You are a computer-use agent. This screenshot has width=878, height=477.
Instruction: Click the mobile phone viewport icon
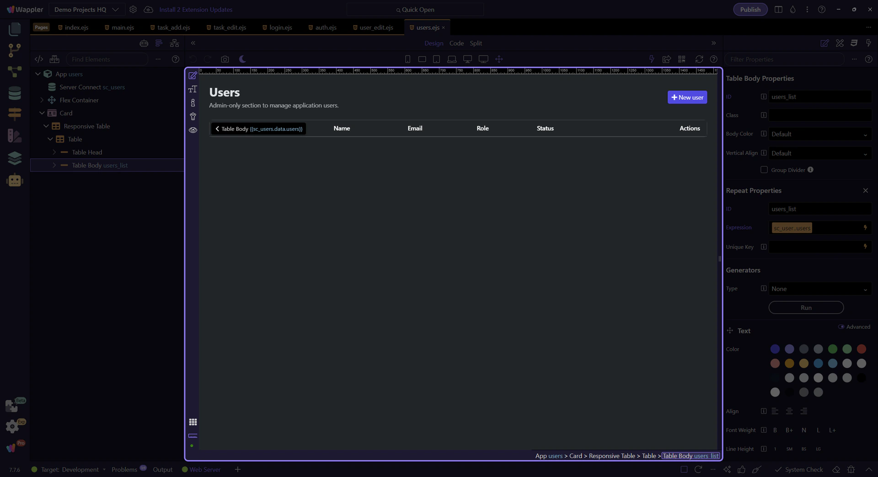click(407, 59)
